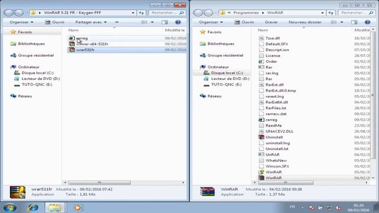
Task: Open the rarreg file in left window
Action: (82, 38)
